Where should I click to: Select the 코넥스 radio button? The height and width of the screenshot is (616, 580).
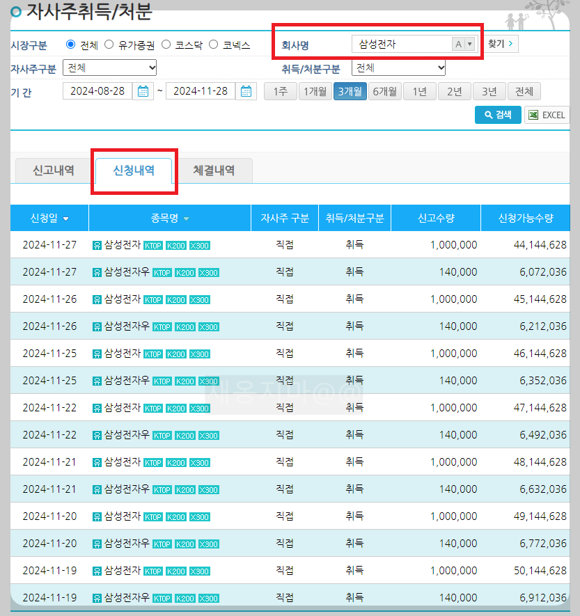[x=213, y=45]
